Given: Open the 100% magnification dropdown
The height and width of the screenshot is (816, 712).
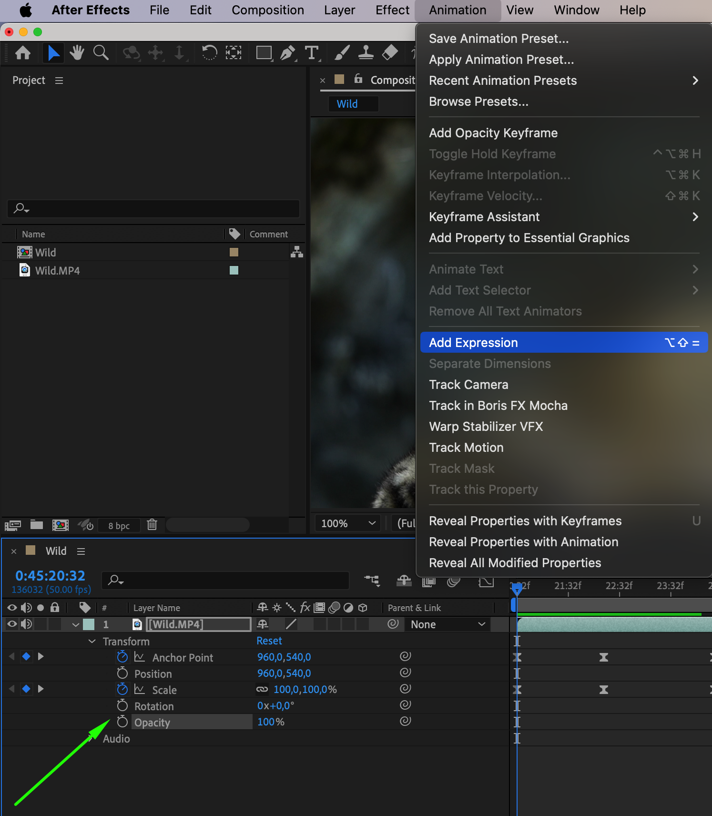Looking at the screenshot, I should [348, 523].
